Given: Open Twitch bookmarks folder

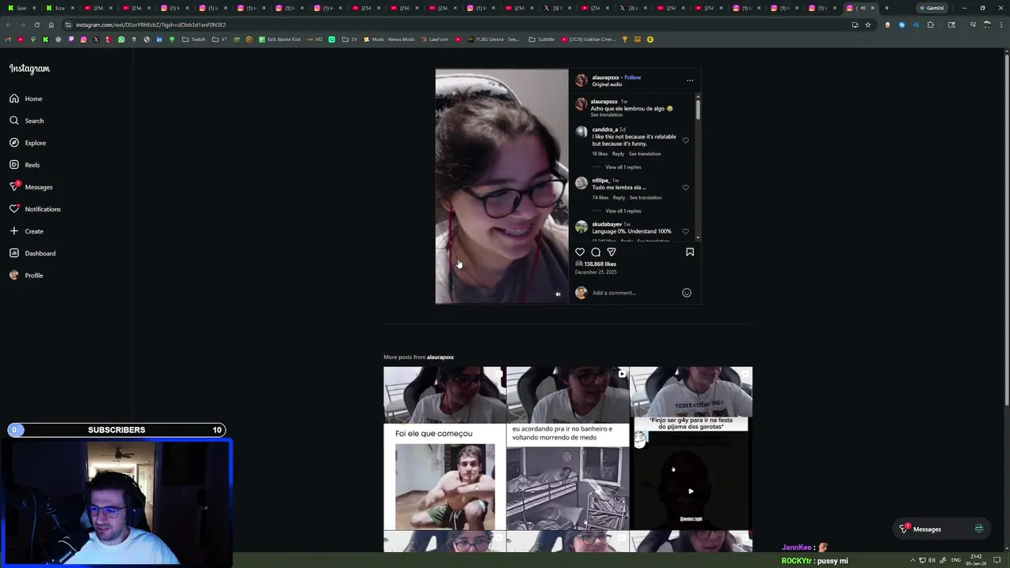Looking at the screenshot, I should point(193,39).
